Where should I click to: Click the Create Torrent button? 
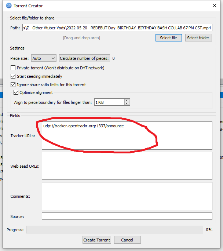pos(96,240)
